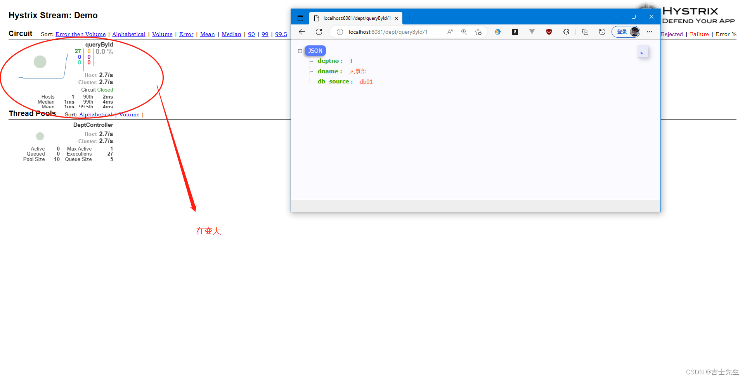
Task: Sort circuits Alphabetical link in Circuit row
Action: (129, 34)
